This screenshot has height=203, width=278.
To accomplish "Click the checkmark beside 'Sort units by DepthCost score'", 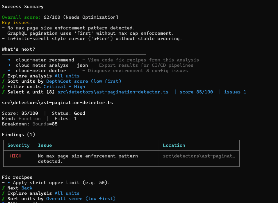I will click(x=3, y=81).
